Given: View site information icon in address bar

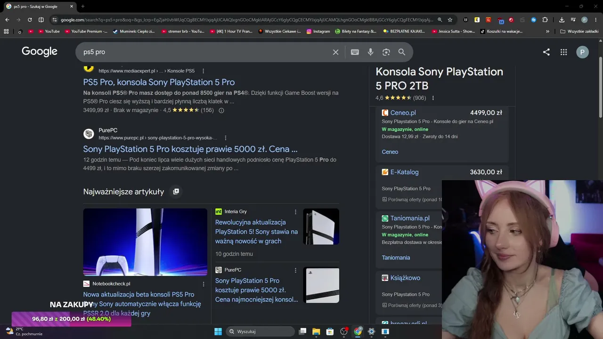Looking at the screenshot, I should [55, 20].
